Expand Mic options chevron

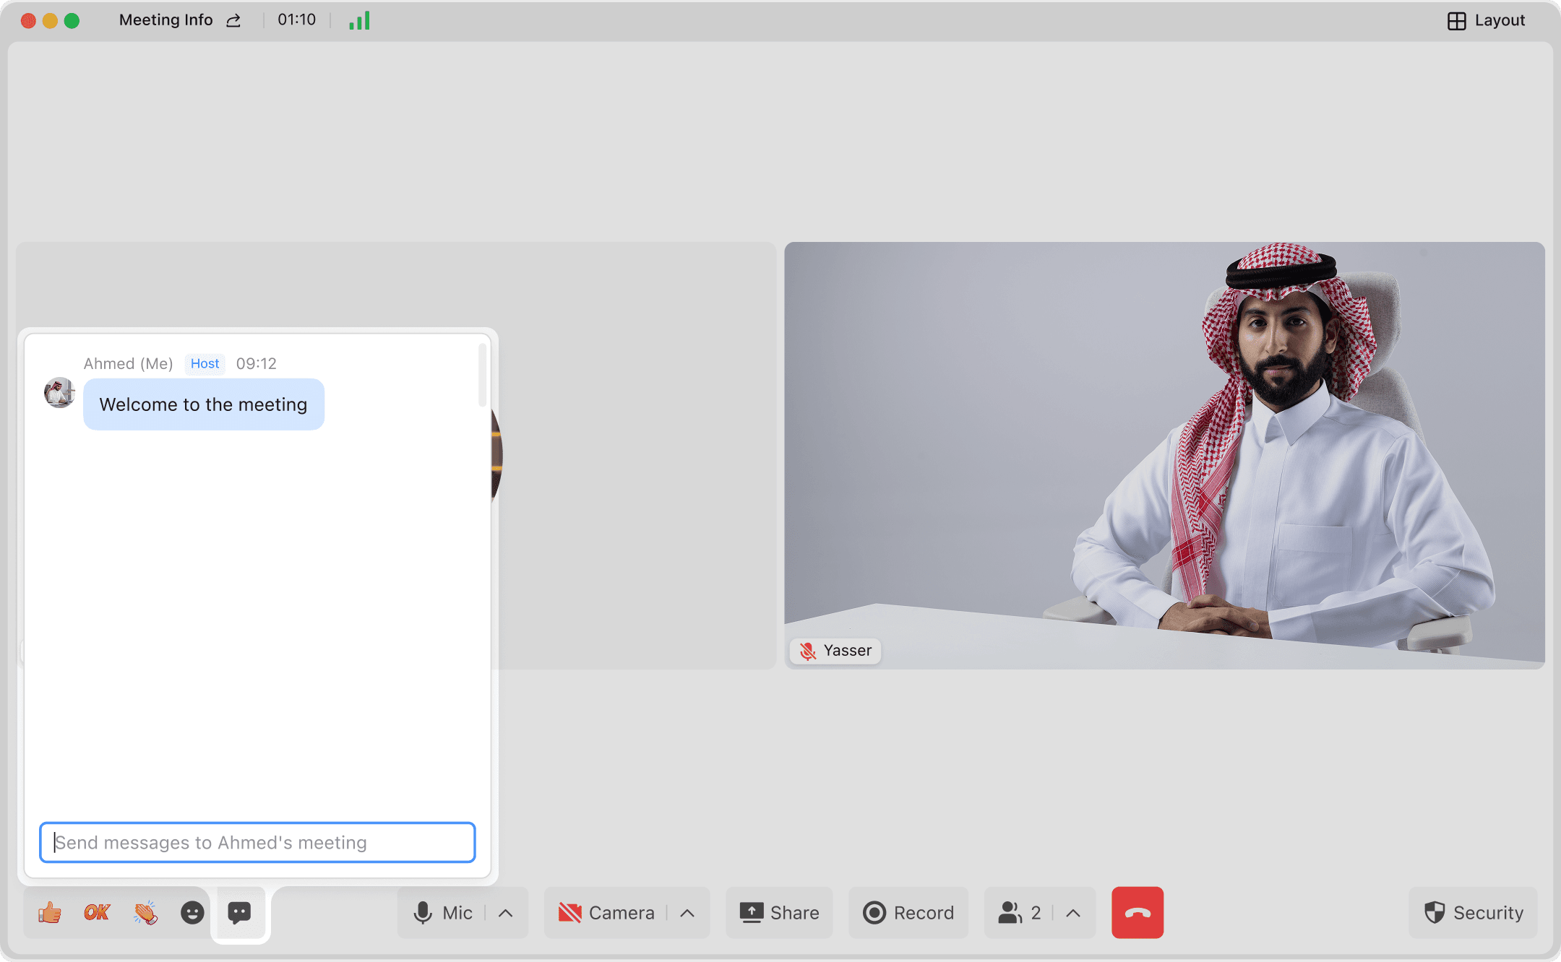click(x=506, y=913)
